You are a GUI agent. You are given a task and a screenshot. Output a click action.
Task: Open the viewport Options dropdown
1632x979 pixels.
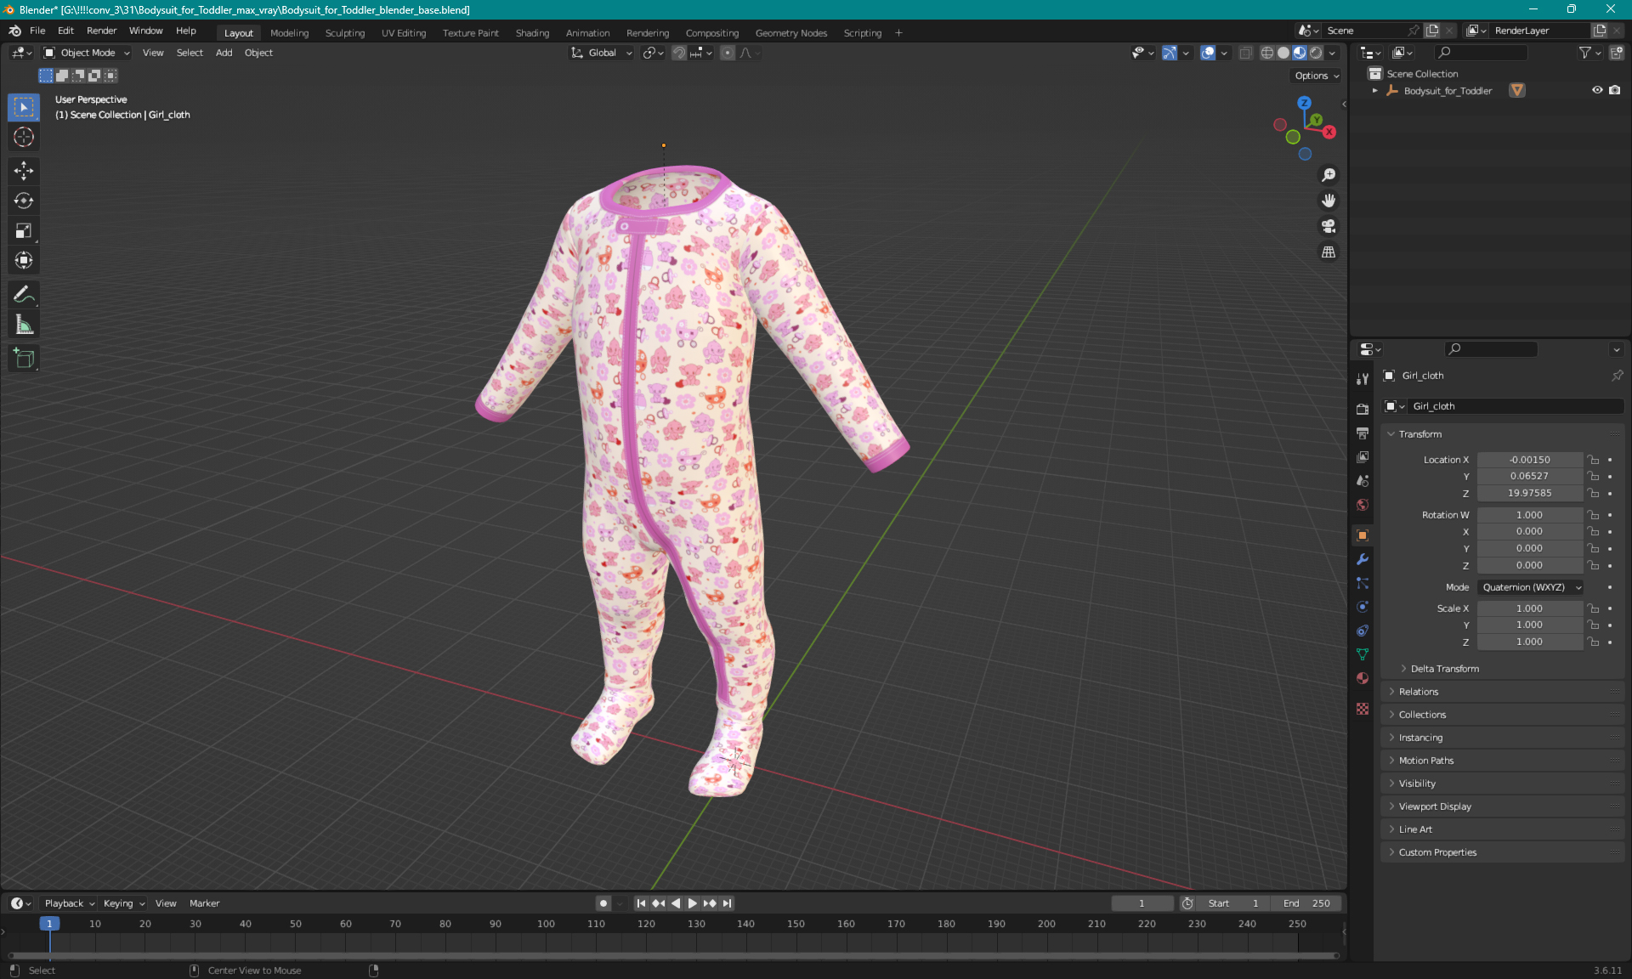(x=1317, y=76)
